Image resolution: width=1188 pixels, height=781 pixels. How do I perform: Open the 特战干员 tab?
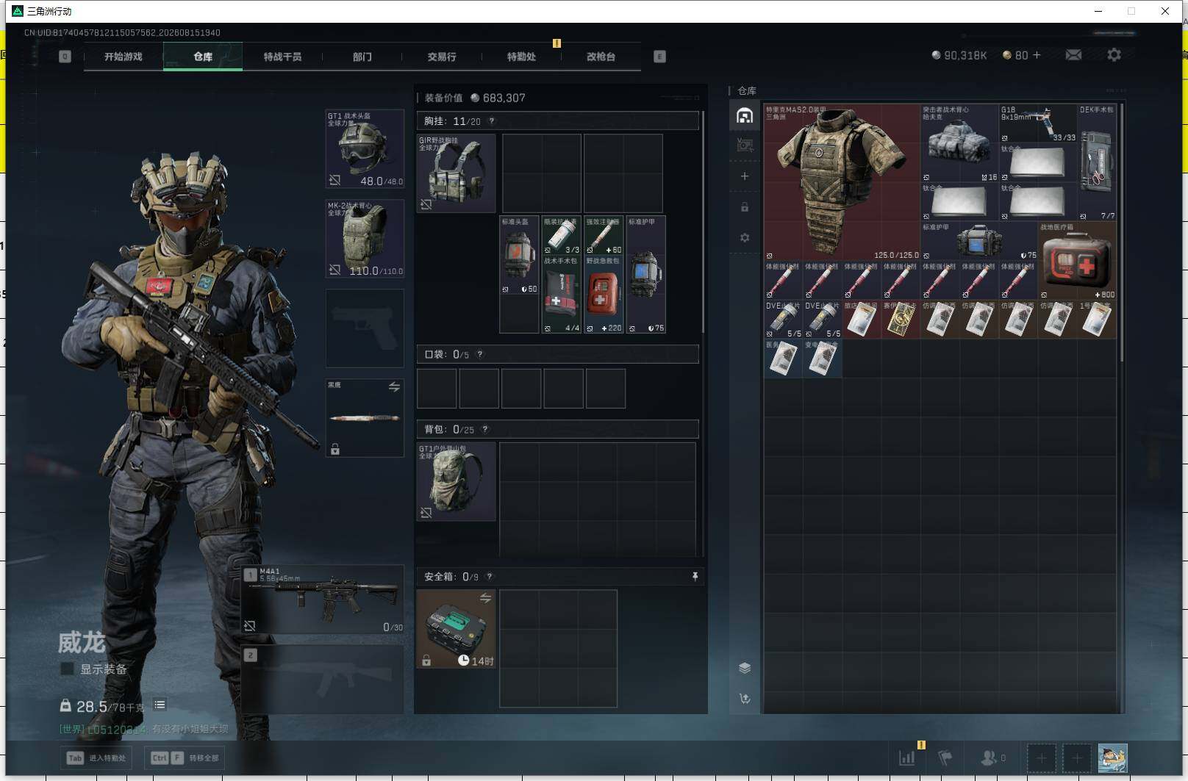pos(282,57)
